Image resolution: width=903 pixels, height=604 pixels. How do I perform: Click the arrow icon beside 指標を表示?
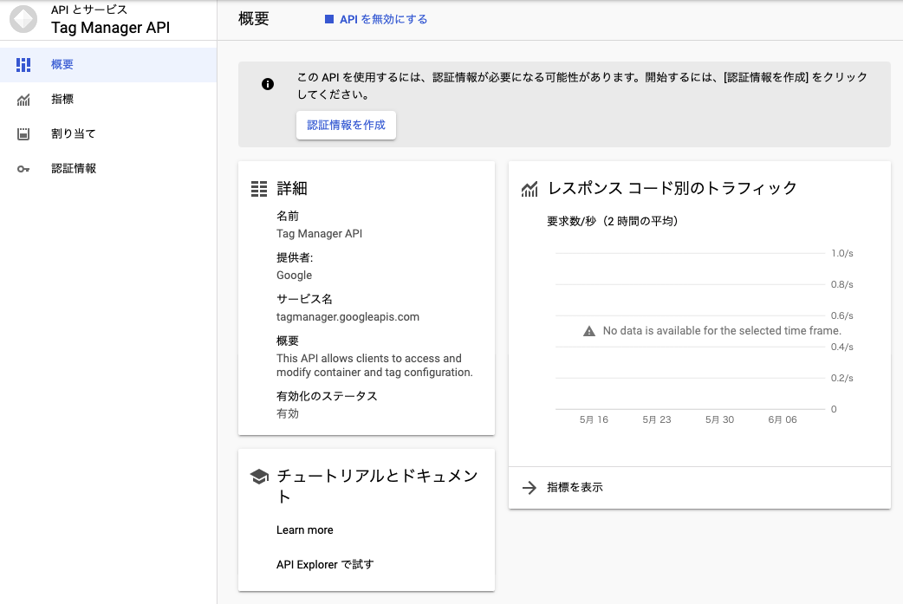pos(529,488)
